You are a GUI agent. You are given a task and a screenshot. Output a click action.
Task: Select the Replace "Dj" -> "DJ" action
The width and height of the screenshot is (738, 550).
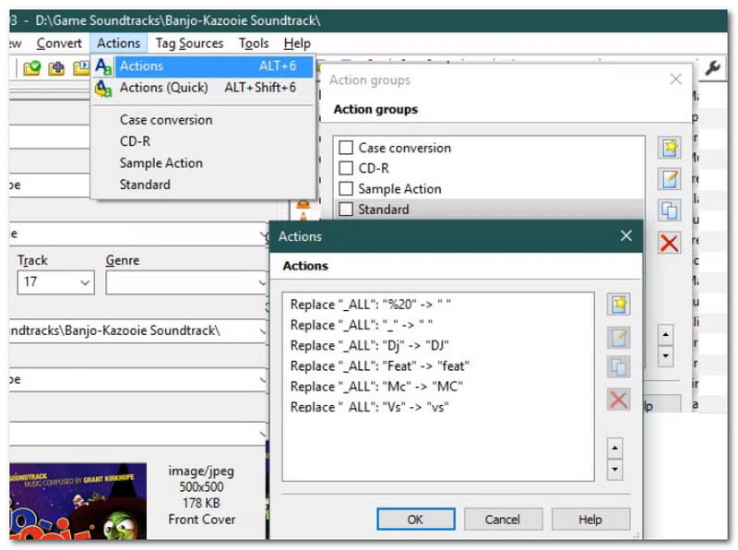[438, 345]
